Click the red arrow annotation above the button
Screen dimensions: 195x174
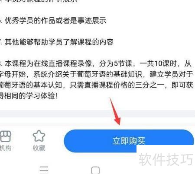tap(115, 111)
